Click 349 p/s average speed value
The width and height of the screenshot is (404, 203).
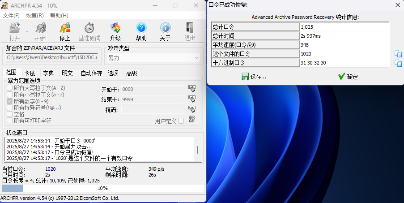click(157, 169)
